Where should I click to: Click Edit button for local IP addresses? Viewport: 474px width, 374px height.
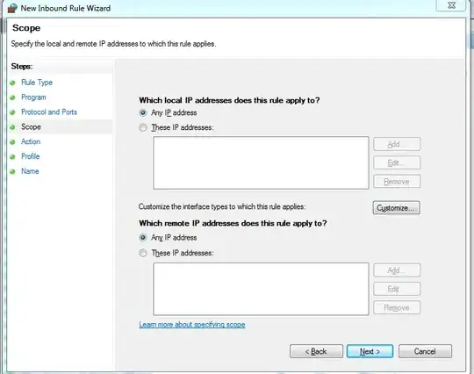click(397, 162)
